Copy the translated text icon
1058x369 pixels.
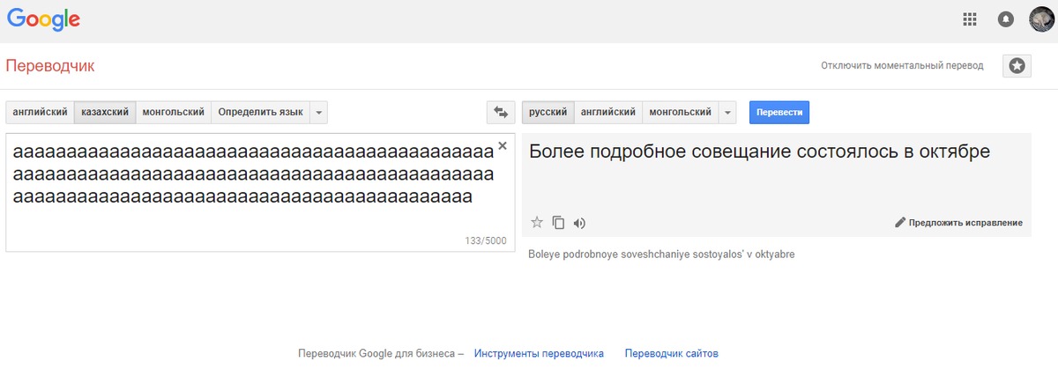558,223
